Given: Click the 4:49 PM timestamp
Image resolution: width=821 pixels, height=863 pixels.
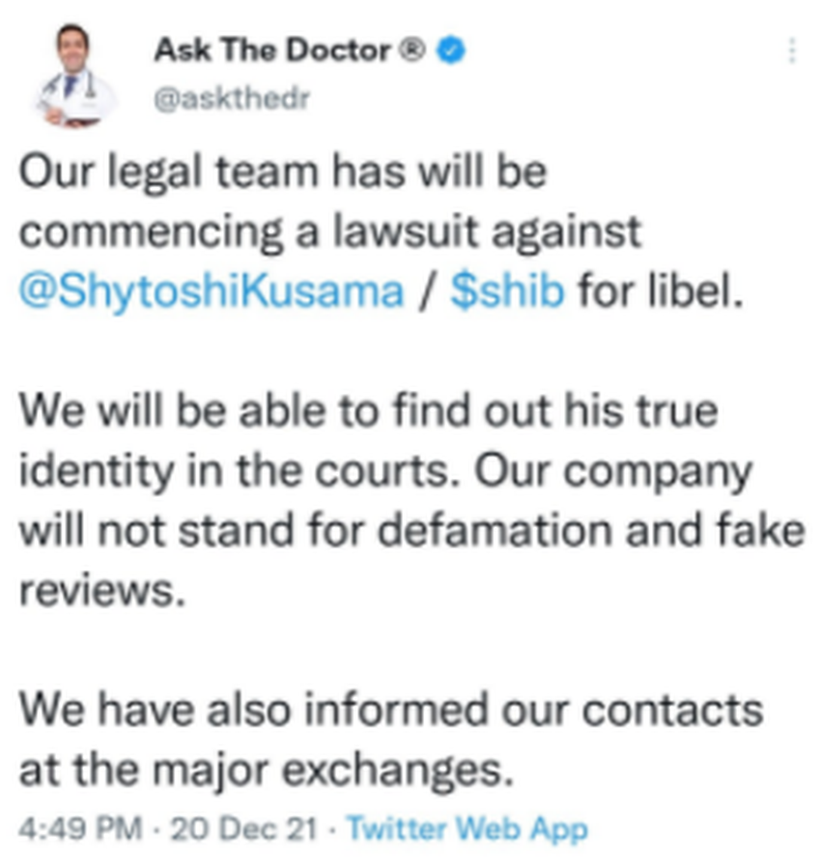Looking at the screenshot, I should pos(80,829).
